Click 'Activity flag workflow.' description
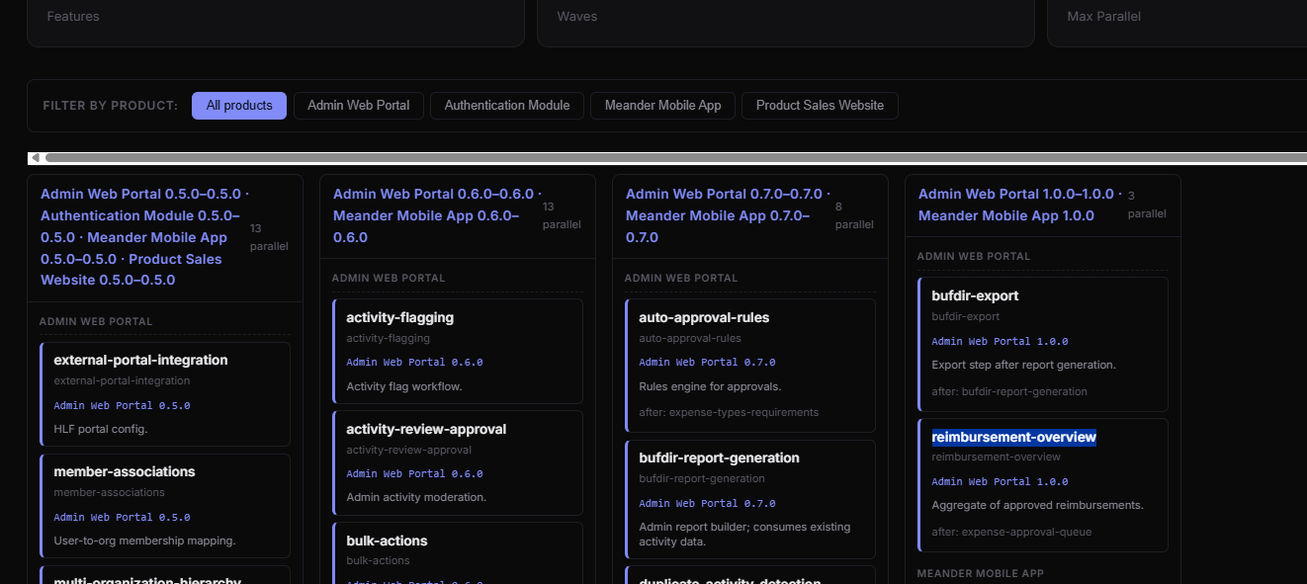The image size is (1307, 584). pos(404,386)
